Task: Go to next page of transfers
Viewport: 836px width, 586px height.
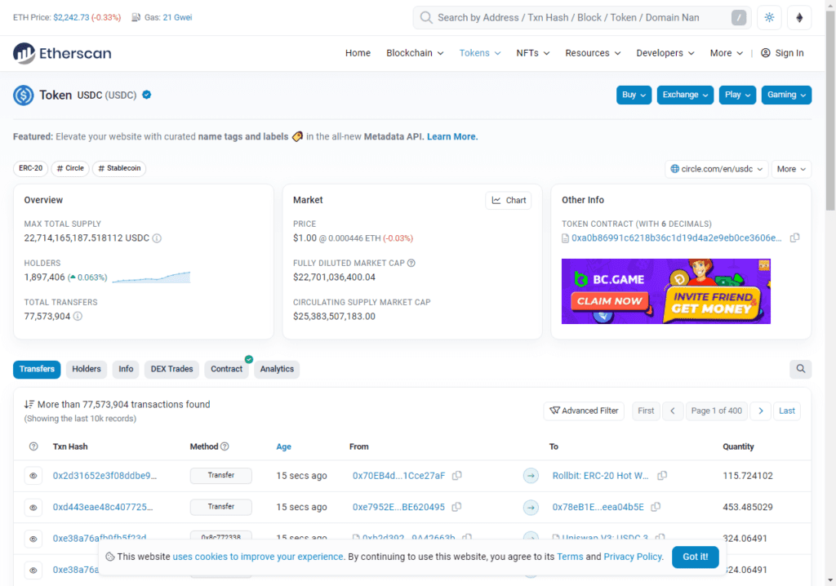Action: coord(761,411)
